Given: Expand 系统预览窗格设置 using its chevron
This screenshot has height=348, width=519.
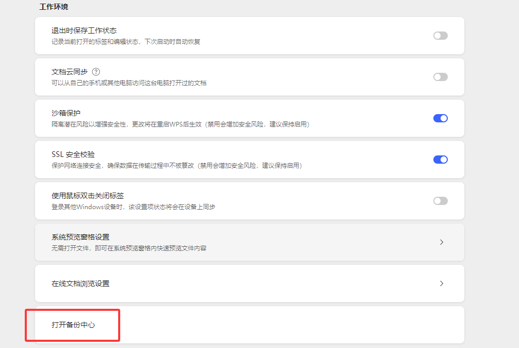Looking at the screenshot, I should [441, 242].
